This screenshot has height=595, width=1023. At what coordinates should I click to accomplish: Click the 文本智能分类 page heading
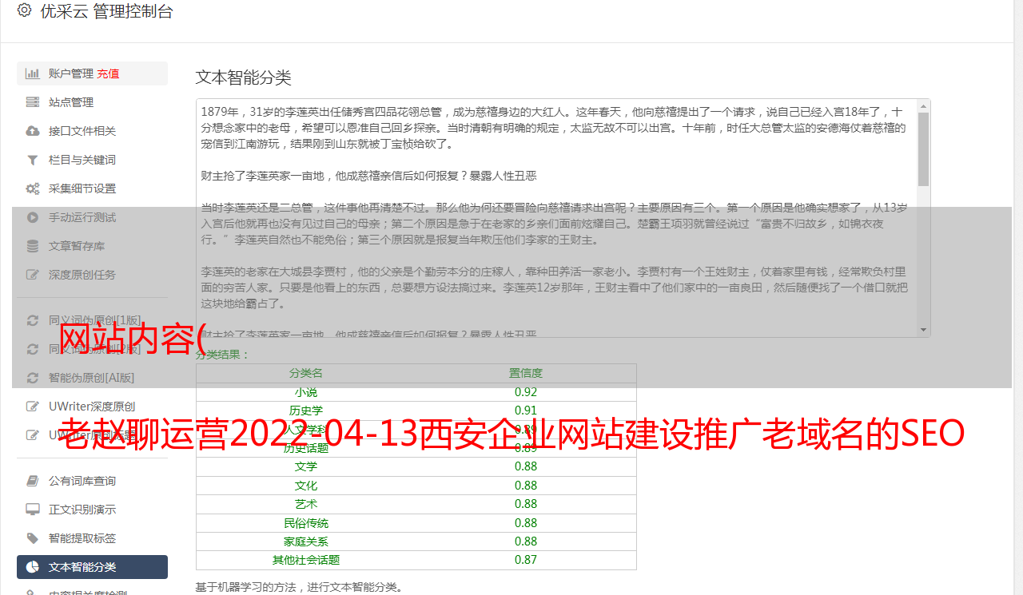tap(244, 77)
